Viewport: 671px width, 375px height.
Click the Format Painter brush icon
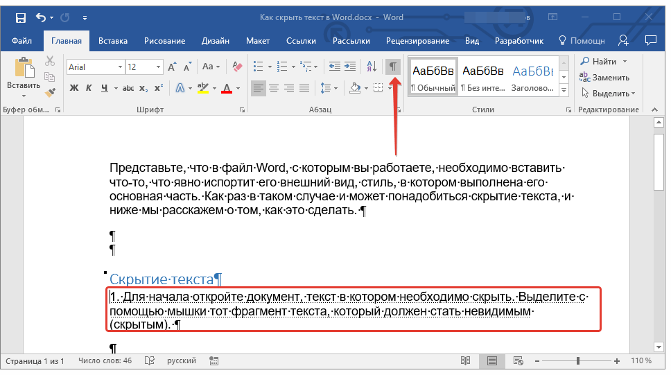coord(50,91)
